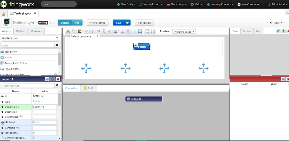Select the Connections tab

[x=72, y=88]
